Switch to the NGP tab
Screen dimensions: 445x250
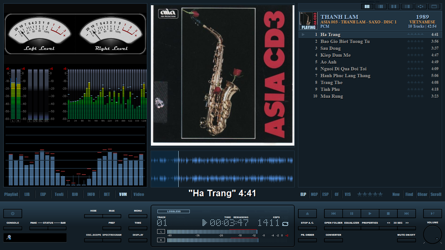coord(314,194)
